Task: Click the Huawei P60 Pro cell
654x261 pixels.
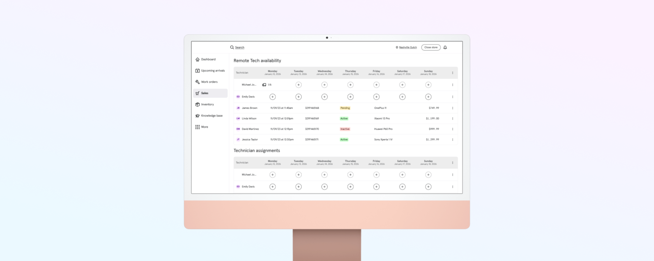Action: (x=383, y=129)
